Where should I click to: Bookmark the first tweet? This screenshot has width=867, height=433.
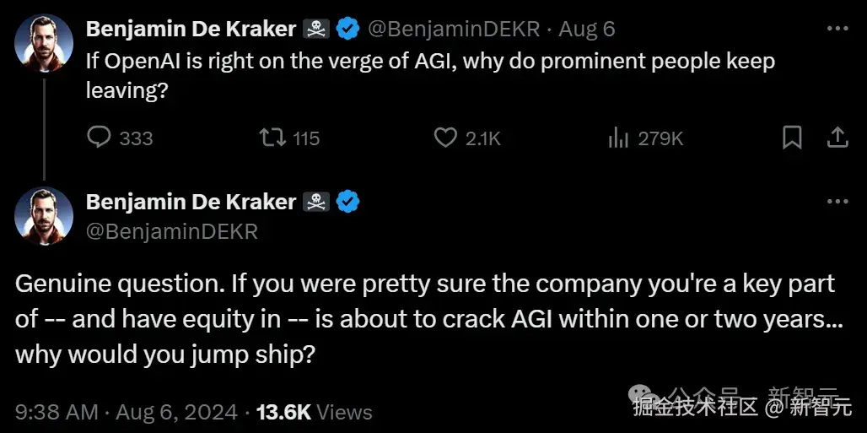pyautogui.click(x=792, y=138)
